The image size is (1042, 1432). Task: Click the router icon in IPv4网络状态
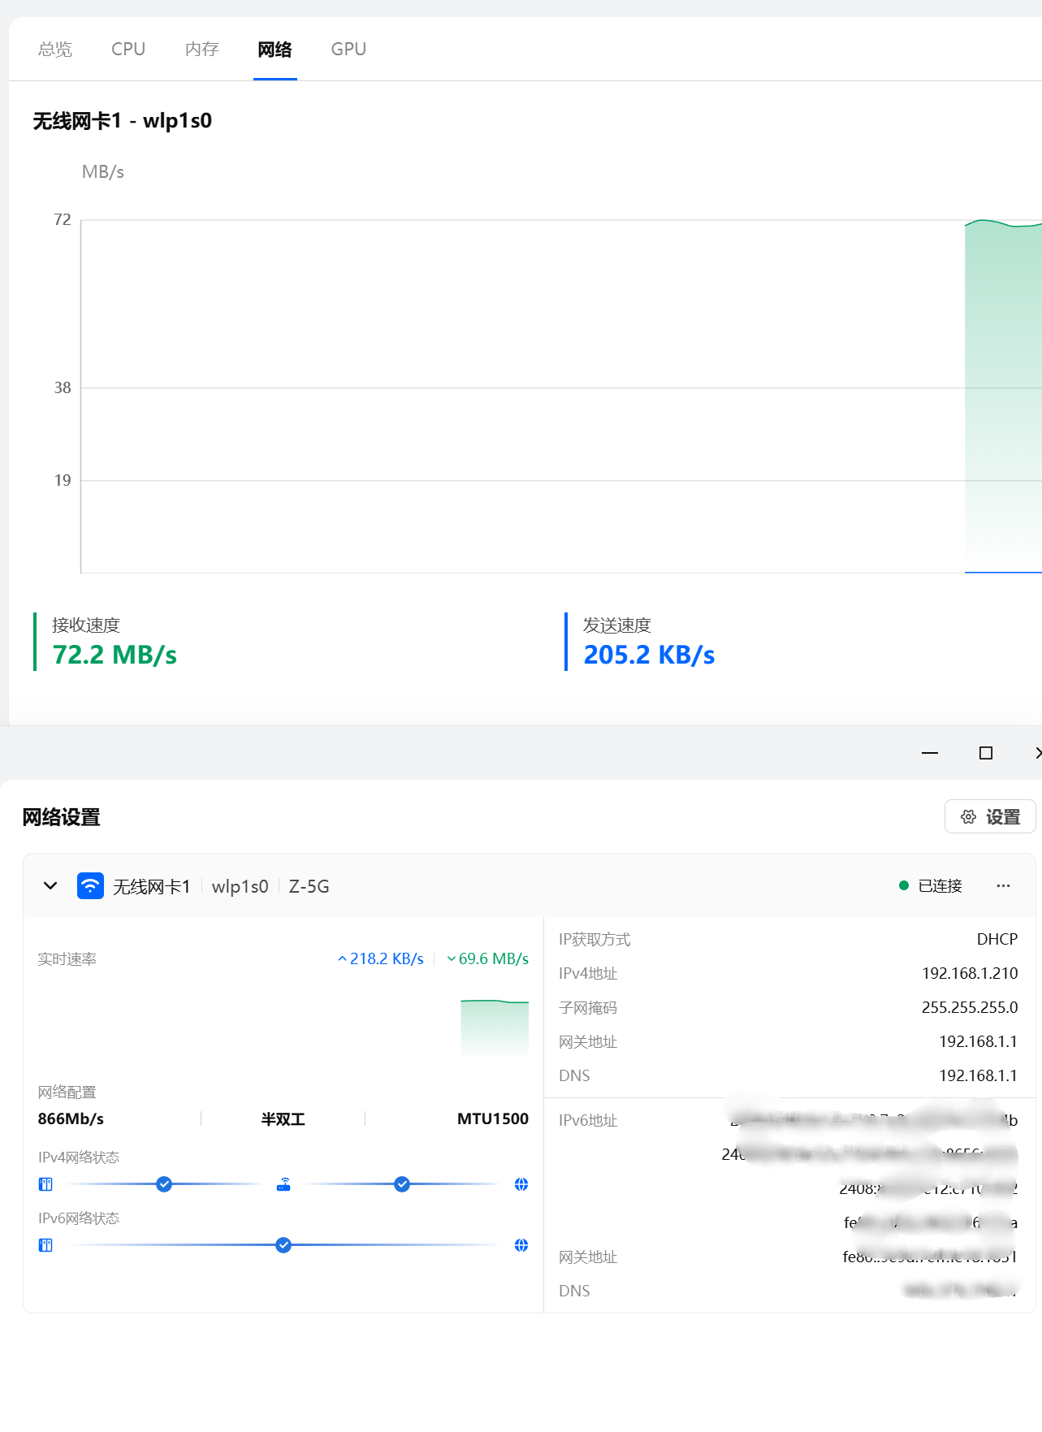click(283, 1184)
